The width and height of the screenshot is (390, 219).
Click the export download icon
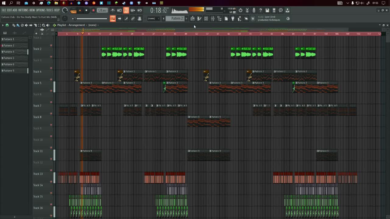(287, 10)
